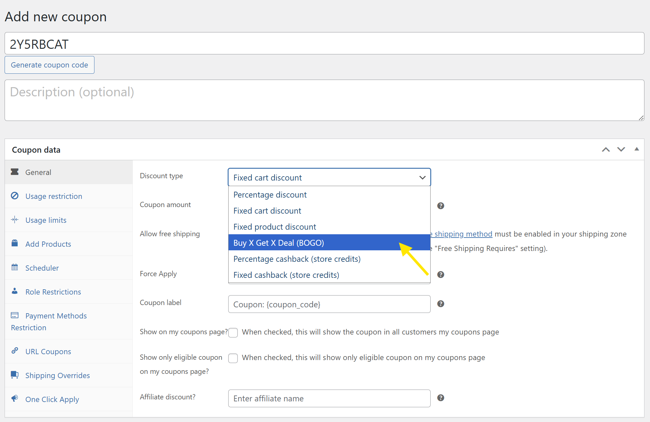This screenshot has width=650, height=422.
Task: Click help icon next to Coupon amount
Action: [x=440, y=206]
